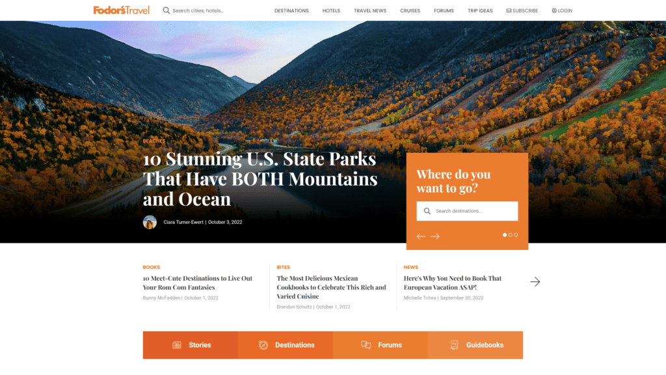Open the Travel News menu item
This screenshot has width=666, height=375.
[x=370, y=10]
